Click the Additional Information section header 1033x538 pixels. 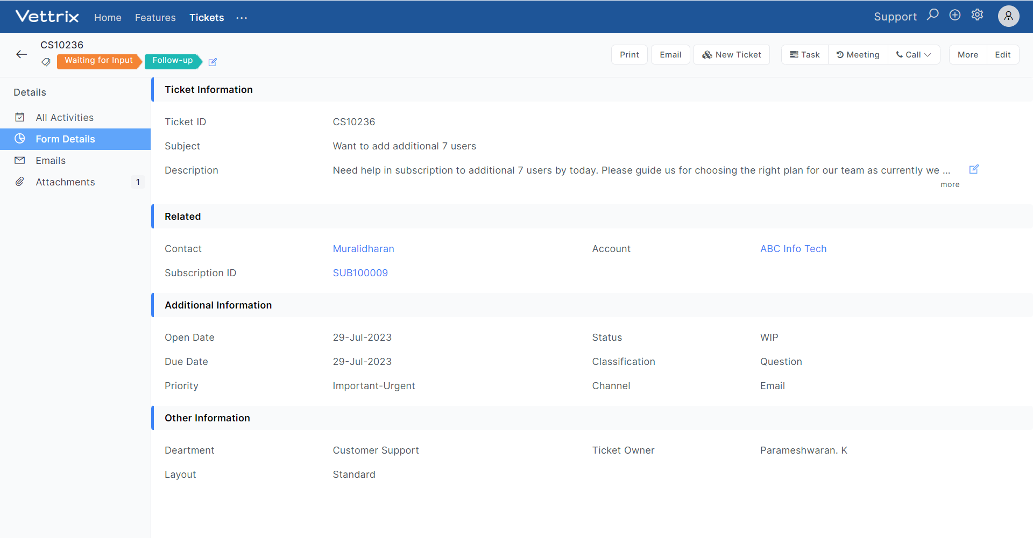pyautogui.click(x=592, y=305)
